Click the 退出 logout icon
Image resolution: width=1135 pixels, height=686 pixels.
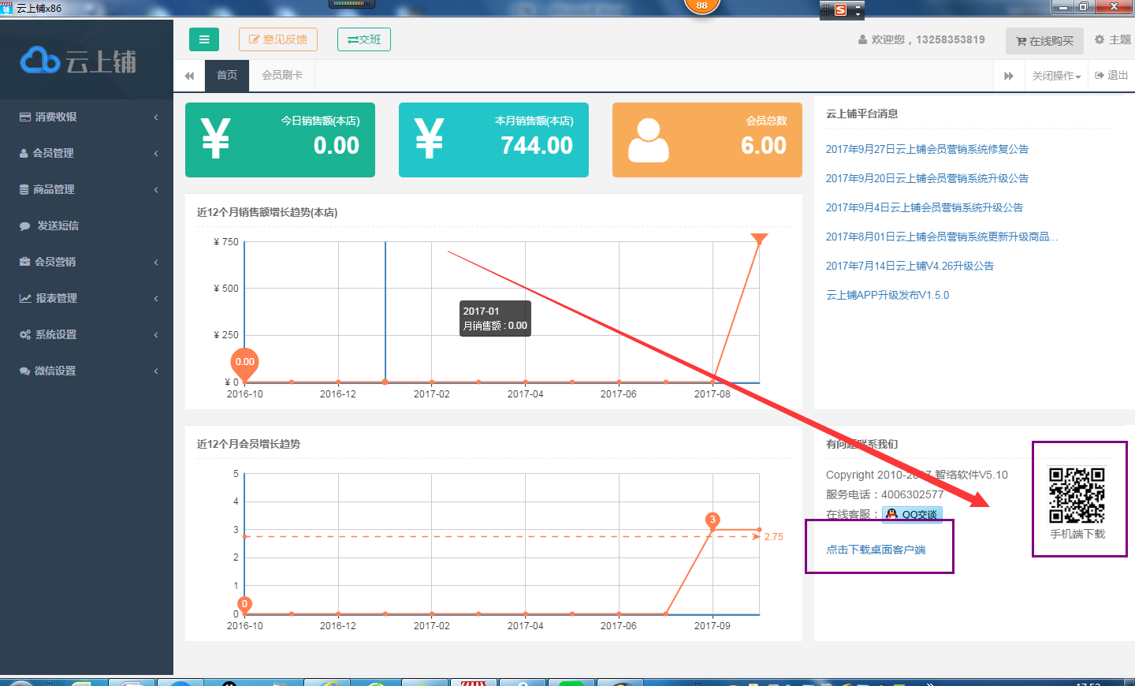[1111, 76]
